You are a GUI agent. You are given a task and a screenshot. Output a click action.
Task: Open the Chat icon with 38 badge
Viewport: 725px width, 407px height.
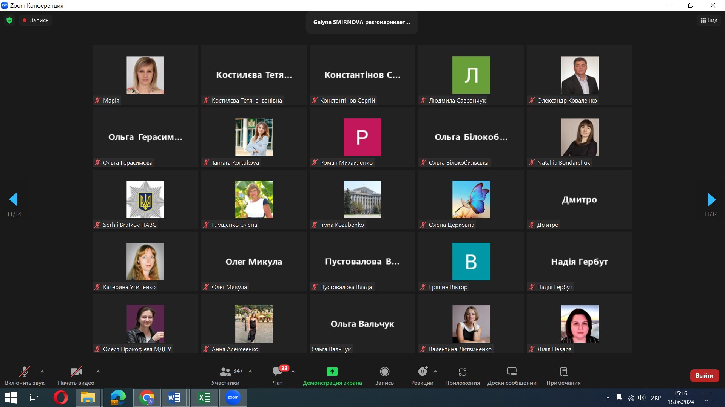(278, 372)
